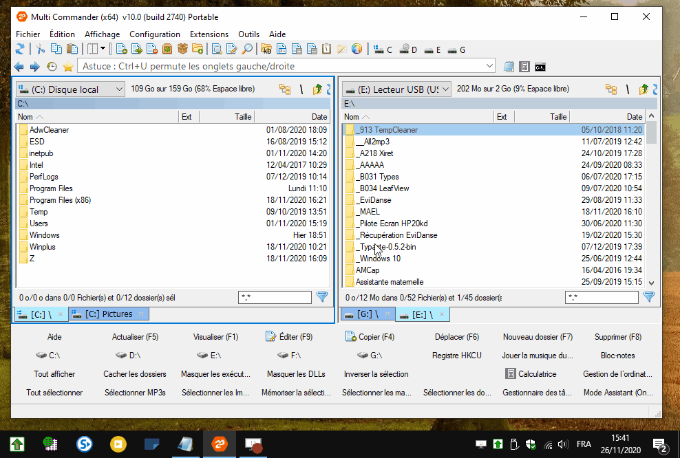The height and width of the screenshot is (458, 680).
Task: Click the move file icon with green arrow
Action: click(137, 50)
